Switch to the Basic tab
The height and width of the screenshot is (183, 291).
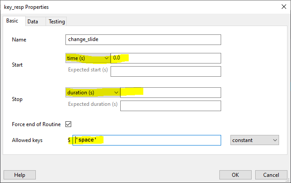12,21
